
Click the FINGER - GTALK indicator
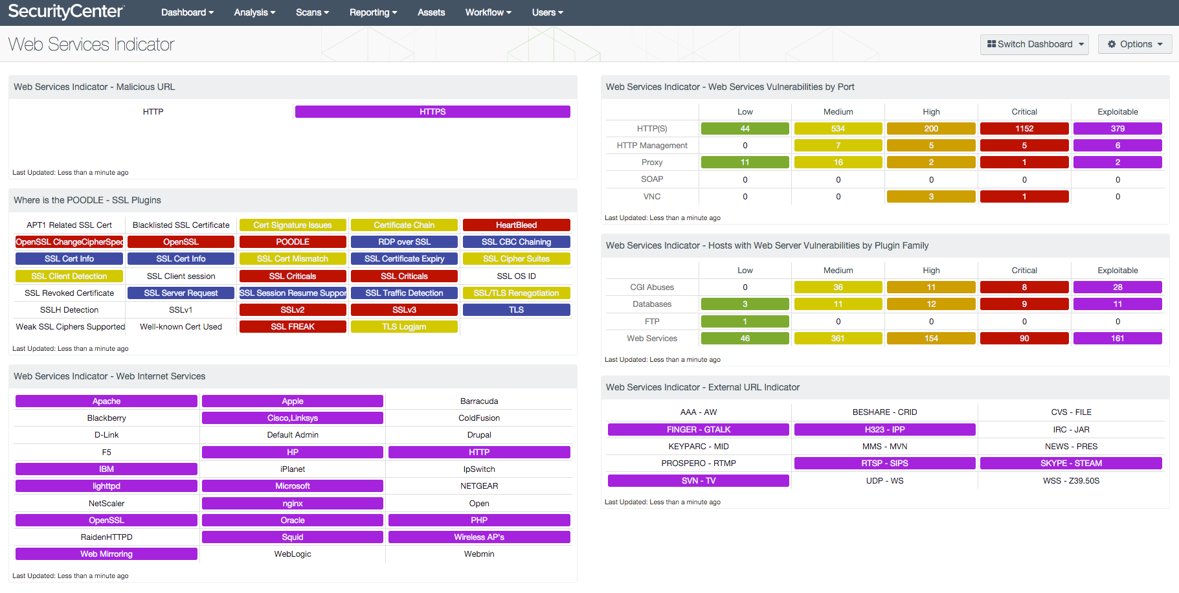coord(699,430)
